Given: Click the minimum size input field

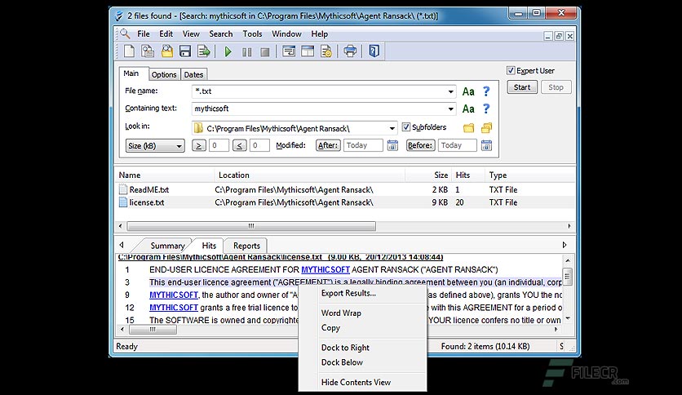Looking at the screenshot, I should 219,146.
